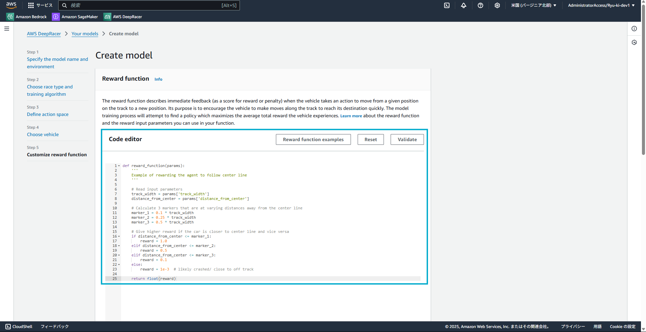Click the サービス menu label

point(44,5)
